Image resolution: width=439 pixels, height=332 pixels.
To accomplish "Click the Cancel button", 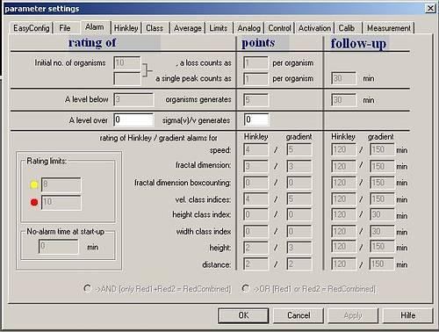I will 299,315.
